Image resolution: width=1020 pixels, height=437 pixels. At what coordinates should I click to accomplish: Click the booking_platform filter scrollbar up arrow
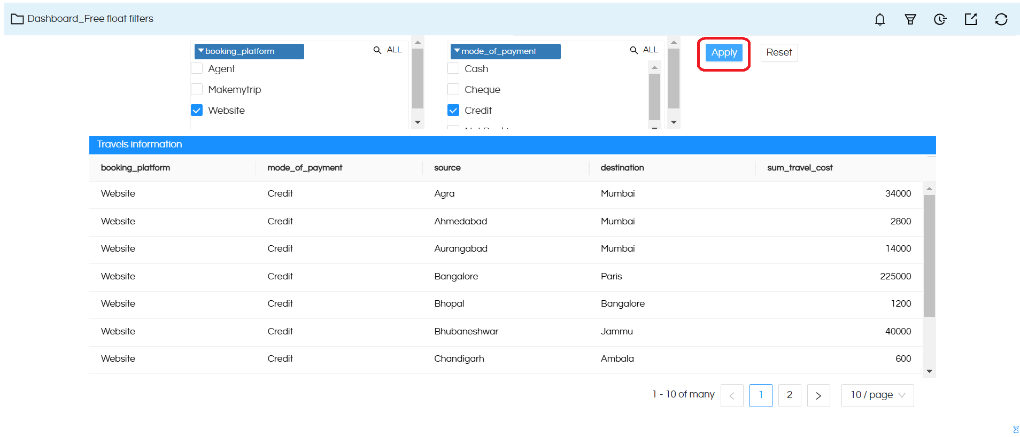click(418, 42)
